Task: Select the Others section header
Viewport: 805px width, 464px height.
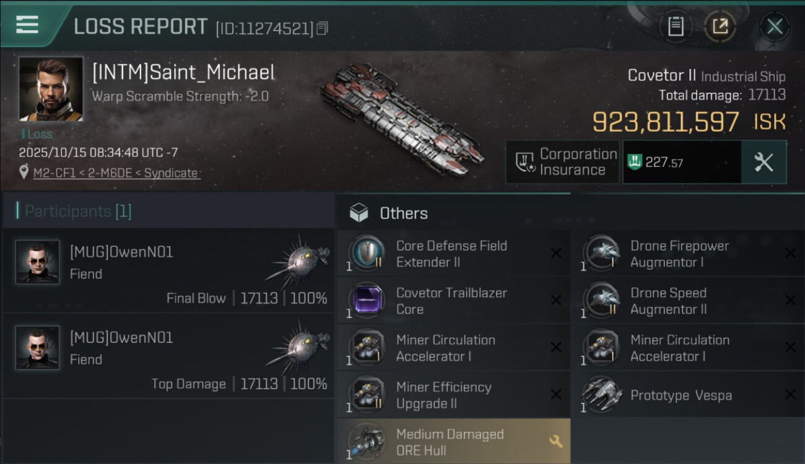Action: point(403,213)
